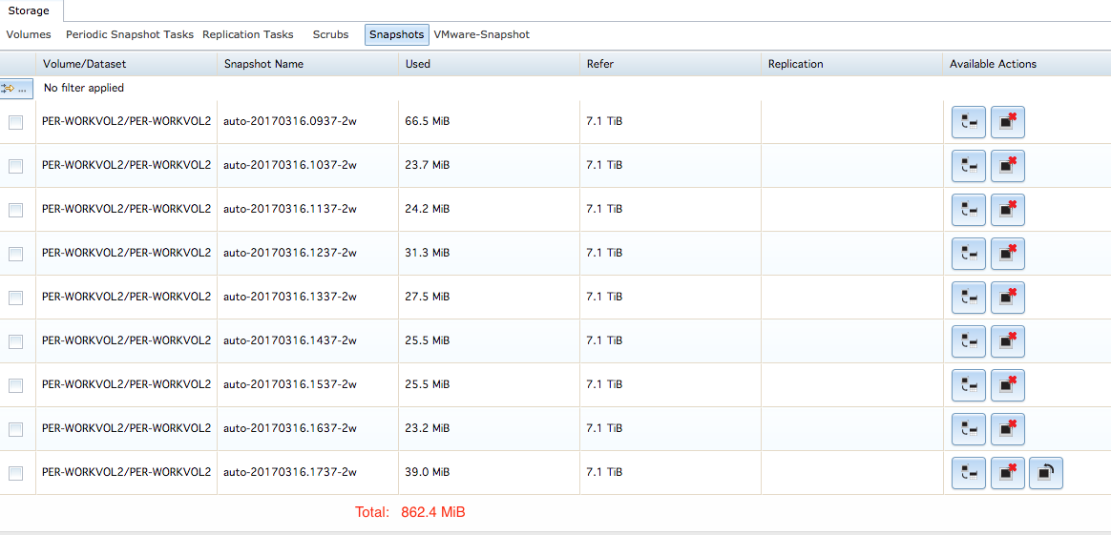Clone snapshot auto-20170316.1637-2w
The image size is (1111, 535).
pyautogui.click(x=969, y=429)
